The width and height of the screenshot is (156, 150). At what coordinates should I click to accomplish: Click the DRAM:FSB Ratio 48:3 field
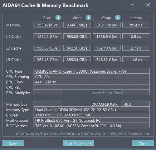(x=136, y=104)
